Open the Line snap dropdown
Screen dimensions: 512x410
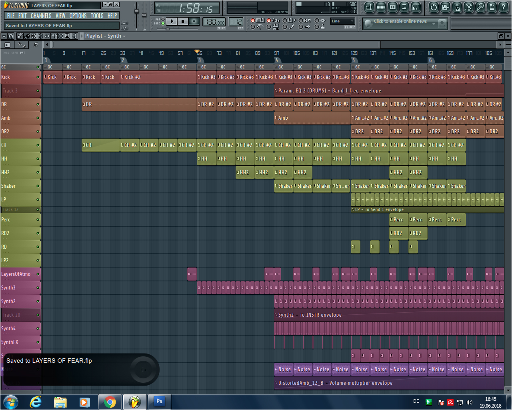pos(343,21)
